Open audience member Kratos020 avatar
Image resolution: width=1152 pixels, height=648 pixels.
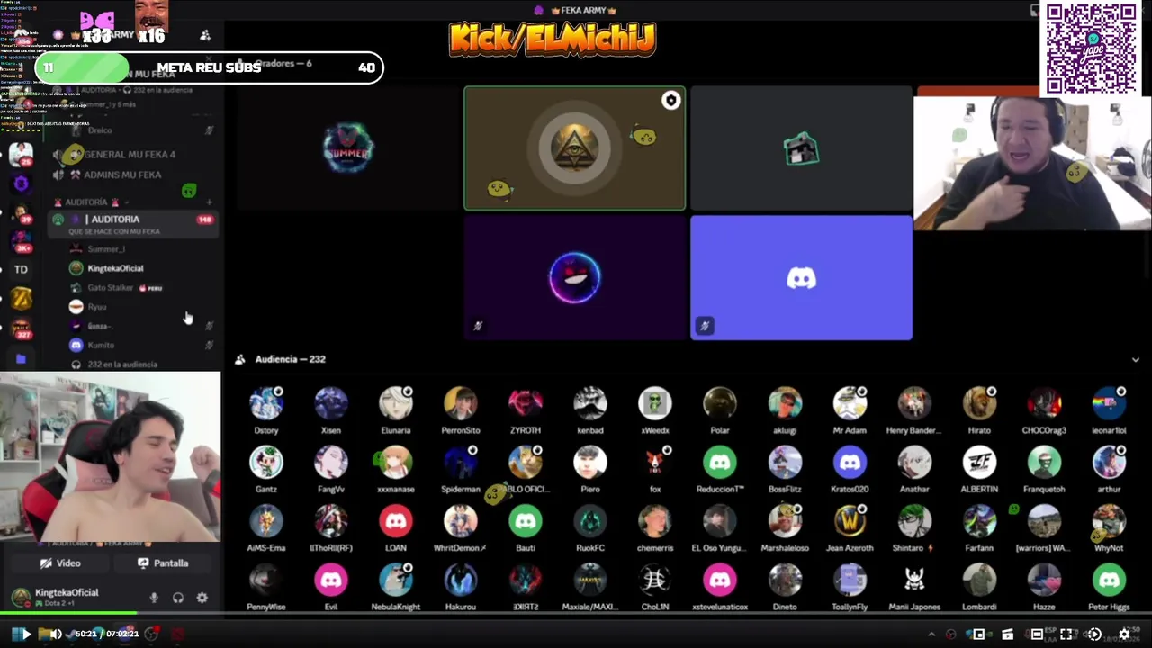[x=850, y=463]
